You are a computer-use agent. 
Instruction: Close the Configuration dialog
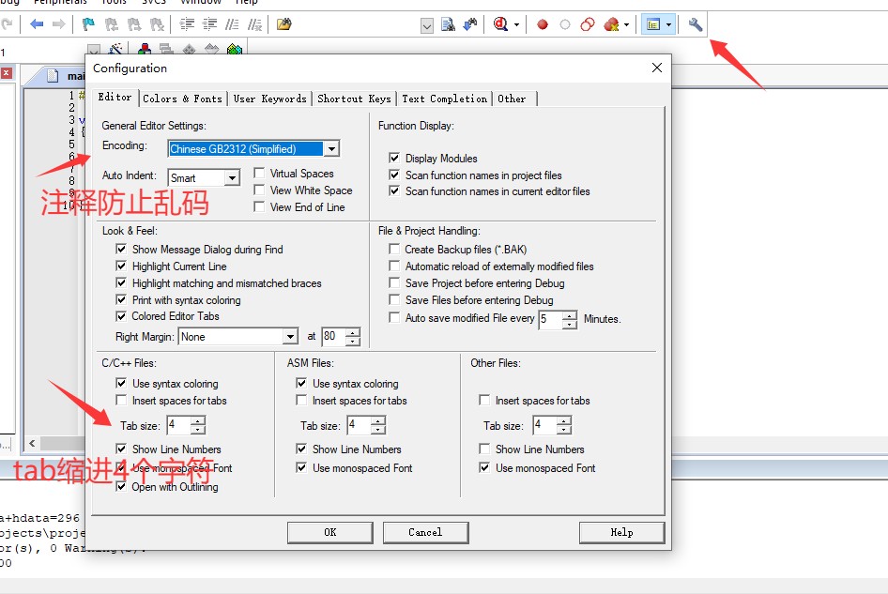[657, 68]
